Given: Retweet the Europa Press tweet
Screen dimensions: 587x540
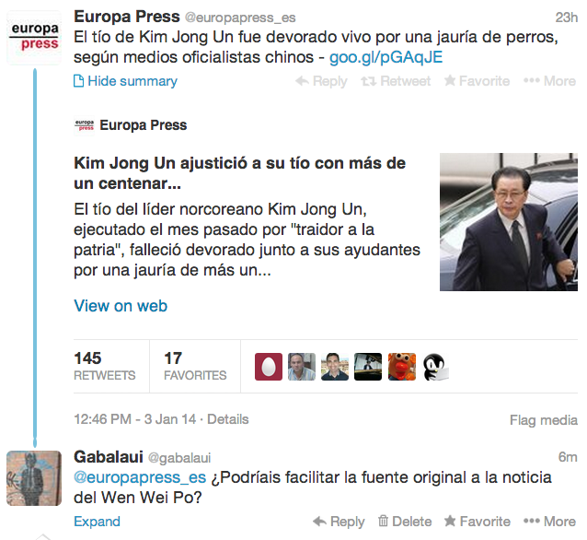Looking at the screenshot, I should (x=396, y=81).
